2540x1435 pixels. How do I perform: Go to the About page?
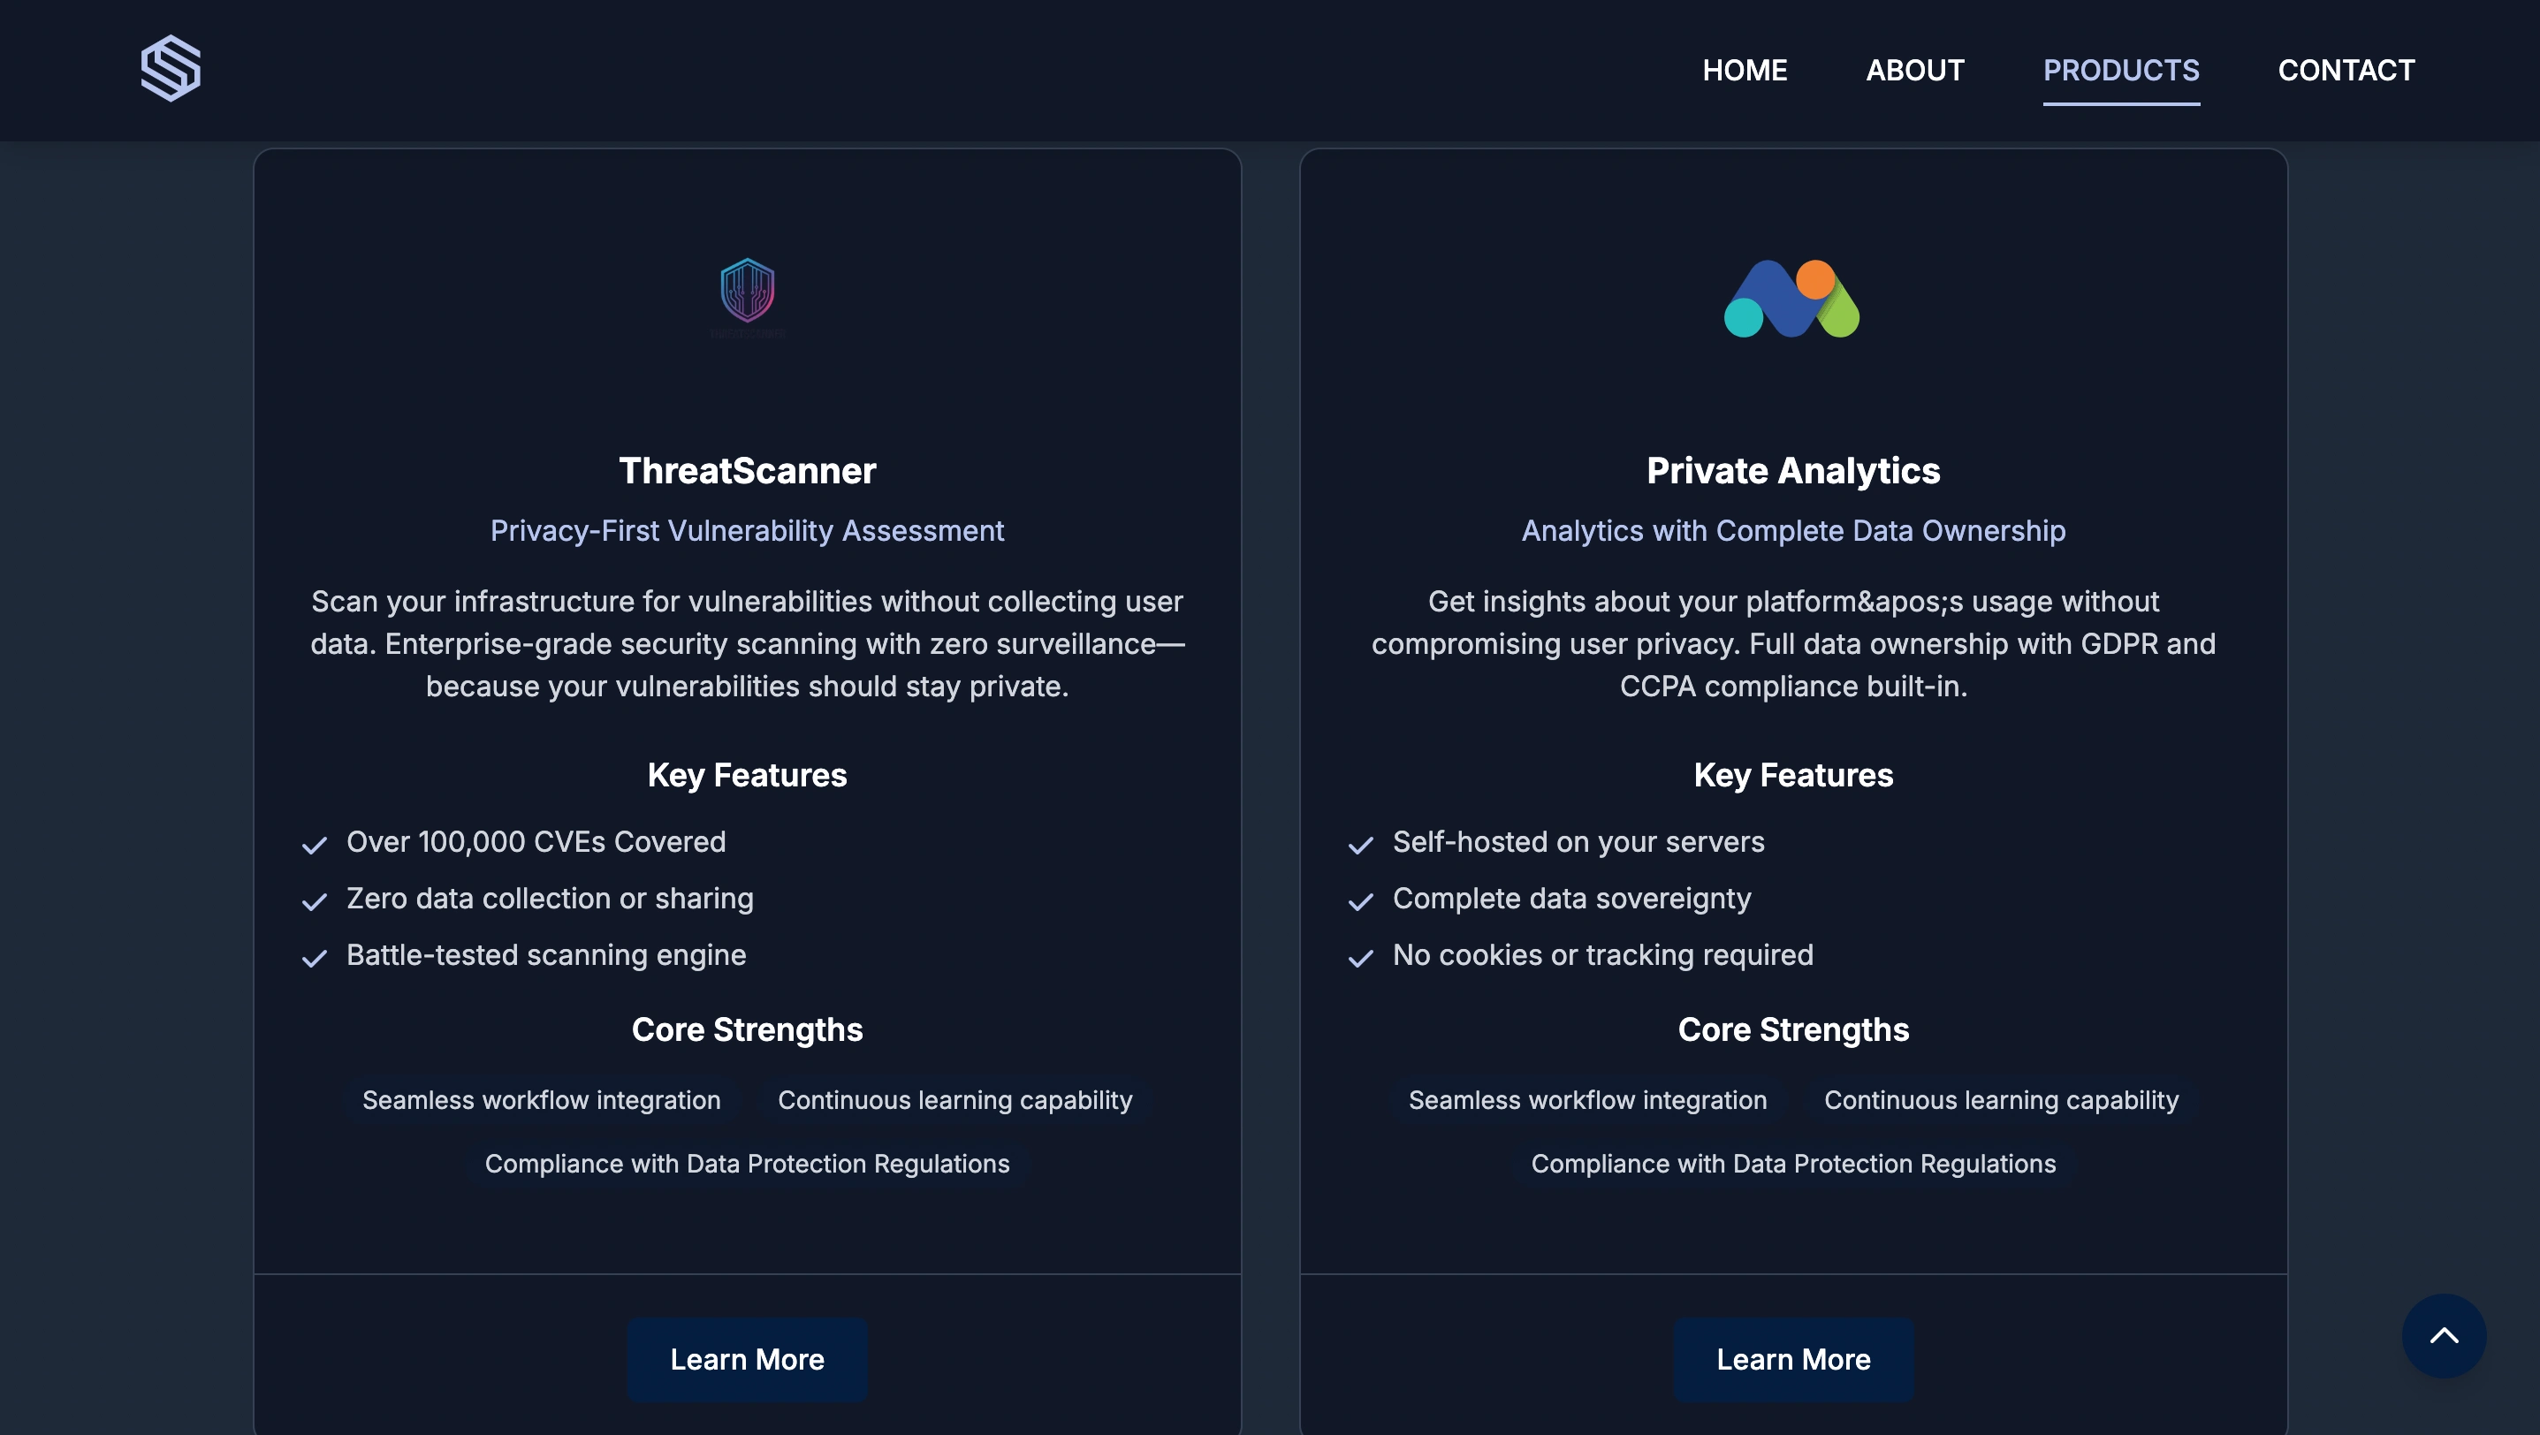1915,71
